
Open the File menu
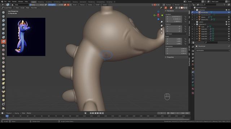tap(5, 1)
